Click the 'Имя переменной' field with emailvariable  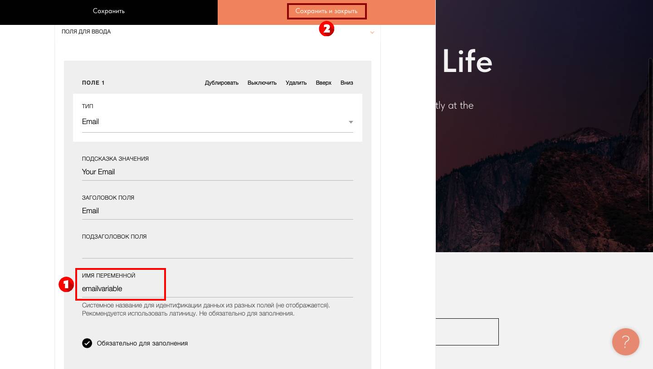(x=217, y=289)
